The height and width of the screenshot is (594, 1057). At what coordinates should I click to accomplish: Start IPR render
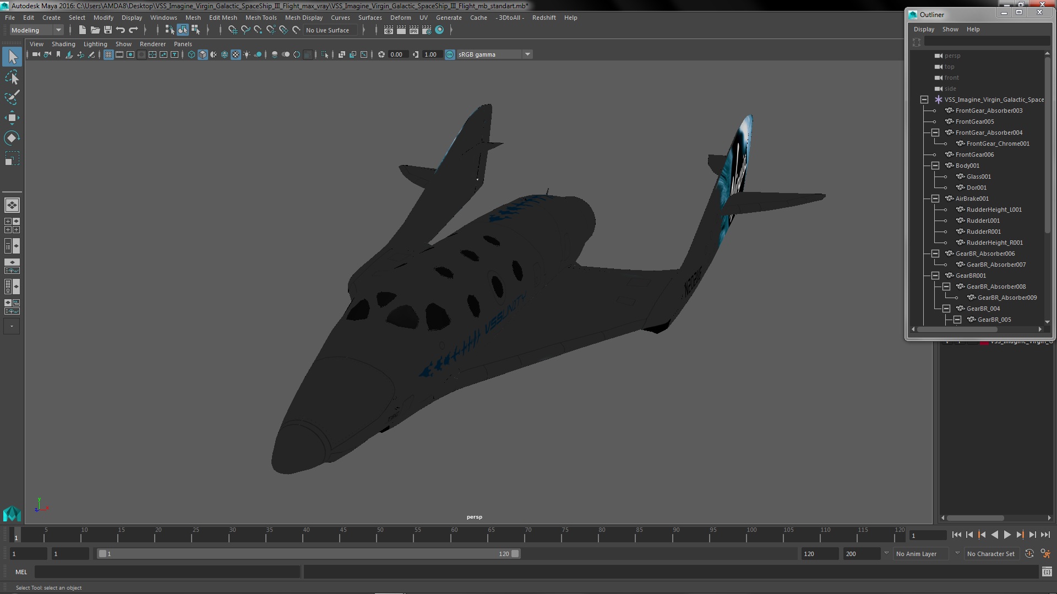[414, 30]
